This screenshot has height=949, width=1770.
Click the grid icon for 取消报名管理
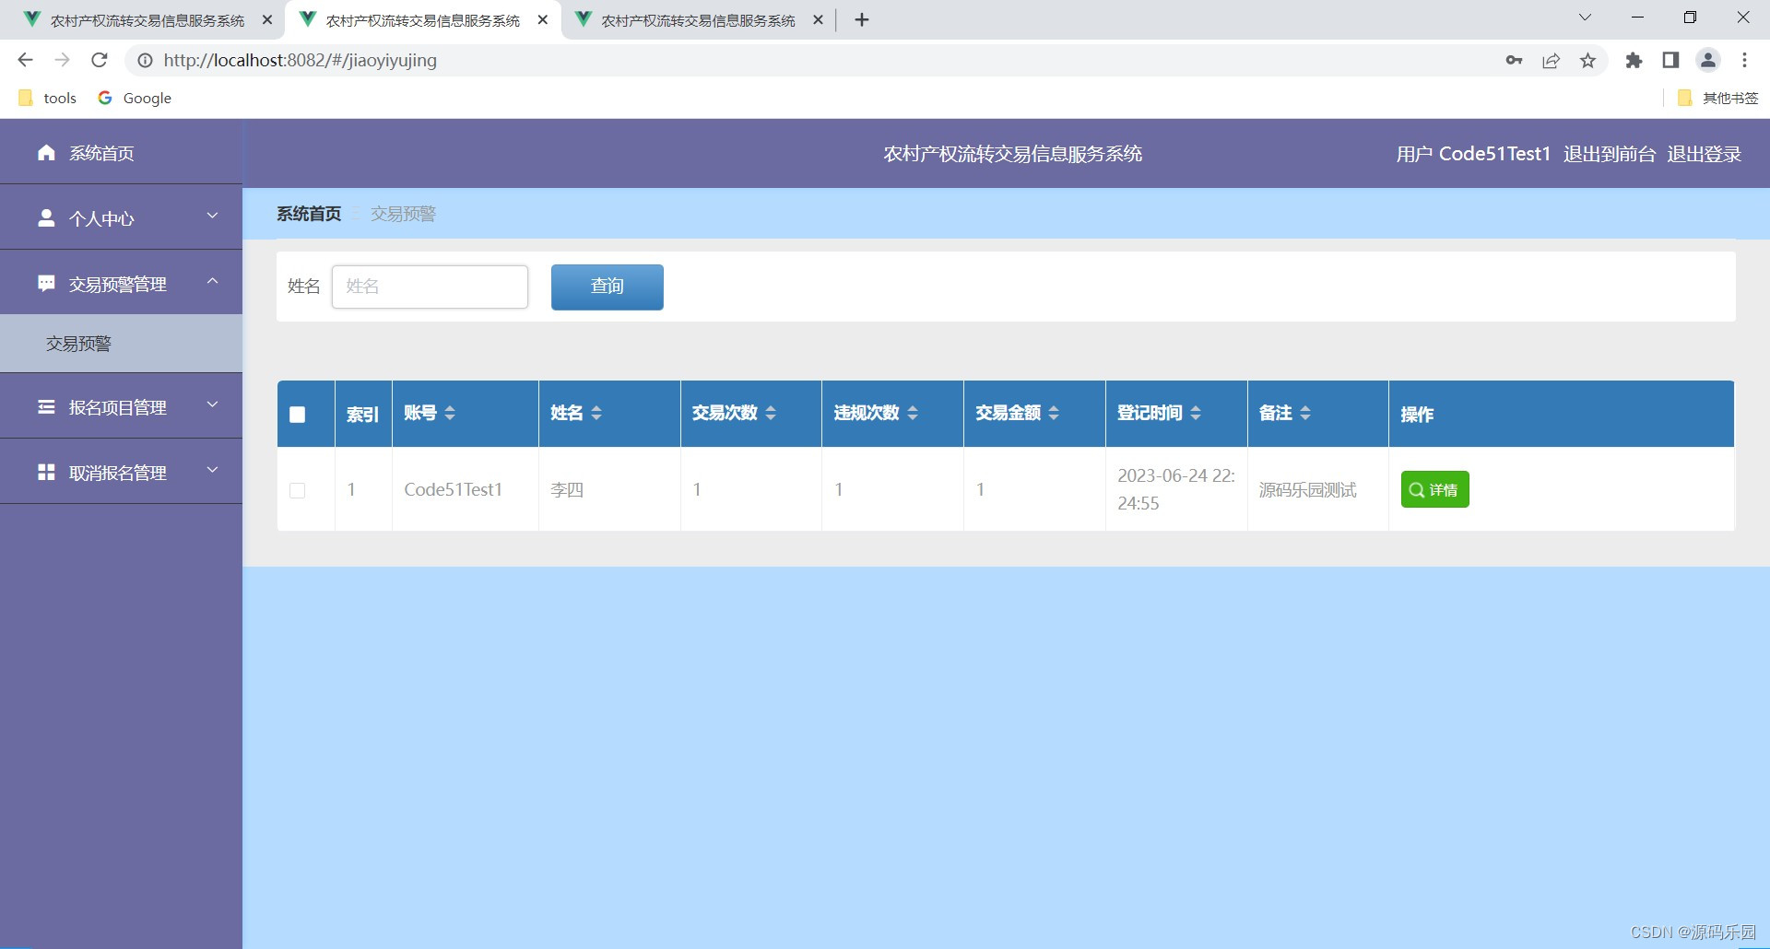pyautogui.click(x=46, y=472)
